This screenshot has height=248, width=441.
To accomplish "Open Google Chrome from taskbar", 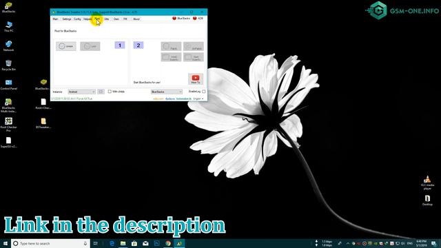I will point(168,243).
